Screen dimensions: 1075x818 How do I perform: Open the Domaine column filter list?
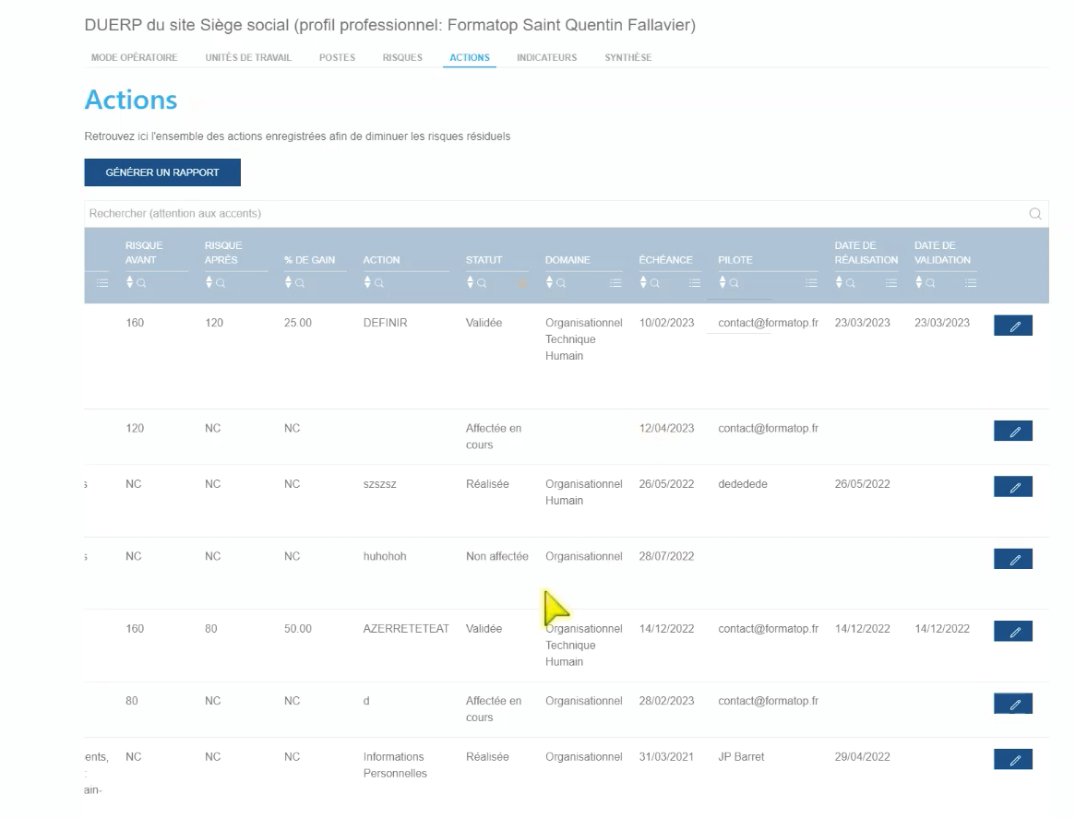(x=615, y=283)
